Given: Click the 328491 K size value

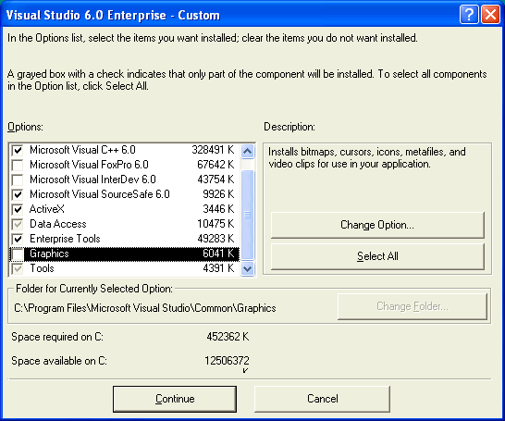Looking at the screenshot, I should click(213, 150).
